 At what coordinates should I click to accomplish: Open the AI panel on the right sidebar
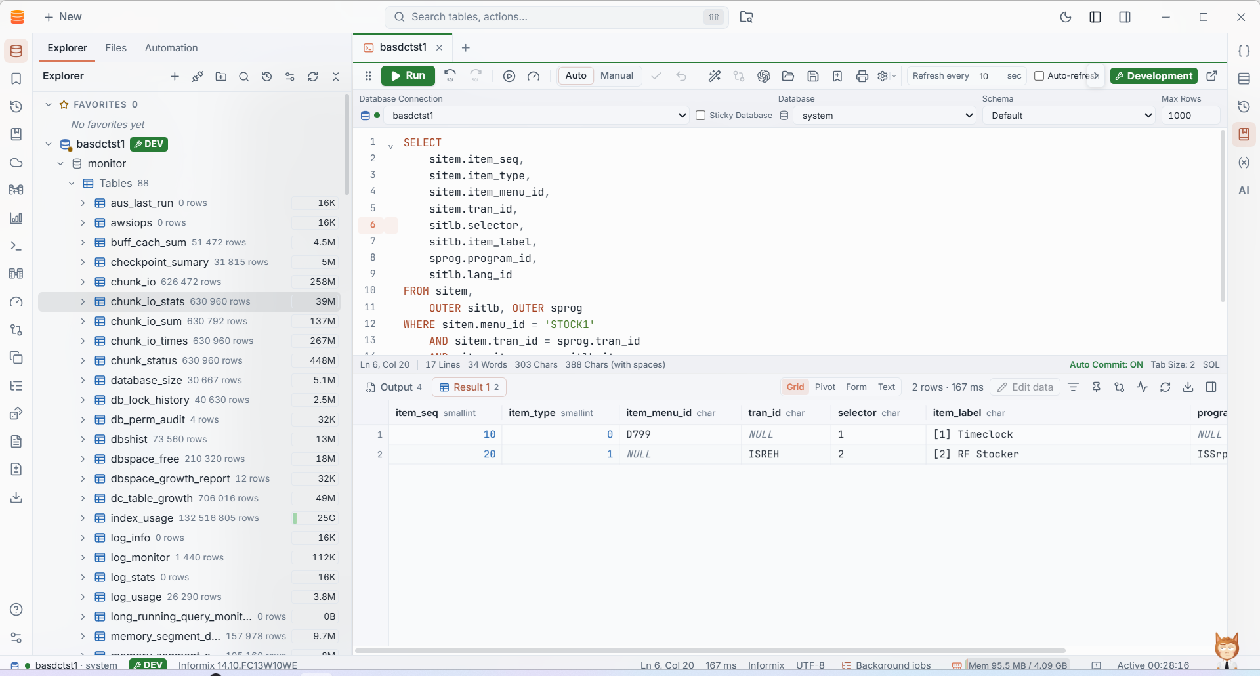click(1244, 190)
